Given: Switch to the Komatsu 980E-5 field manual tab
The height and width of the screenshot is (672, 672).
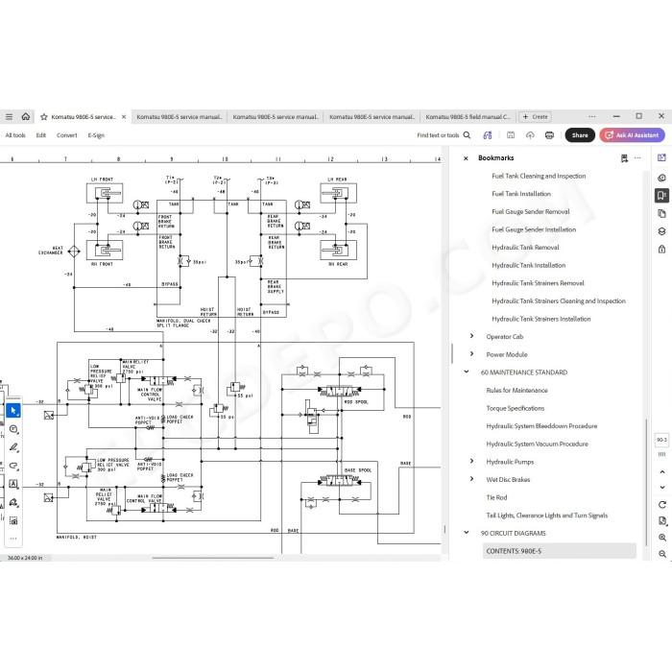Looking at the screenshot, I should tap(468, 116).
